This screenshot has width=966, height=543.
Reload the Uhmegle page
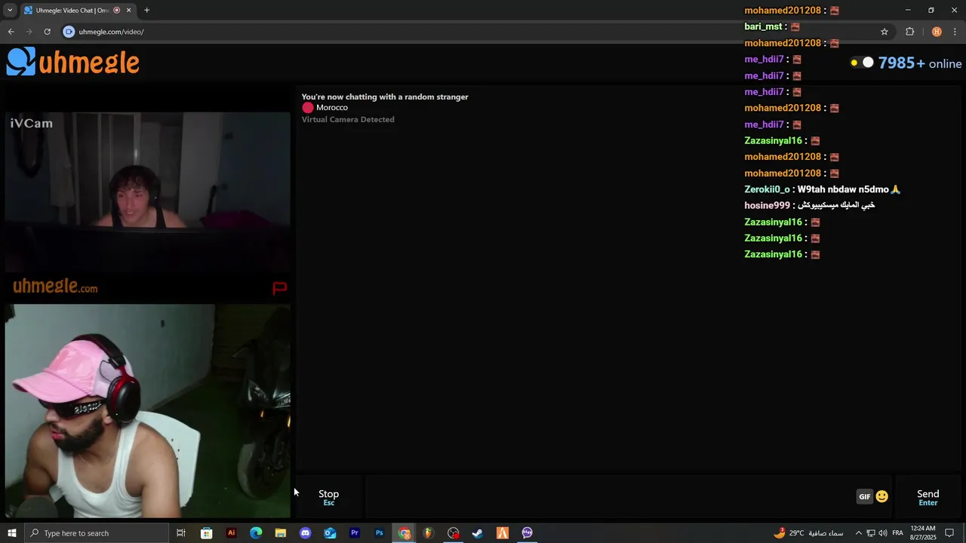coord(47,32)
